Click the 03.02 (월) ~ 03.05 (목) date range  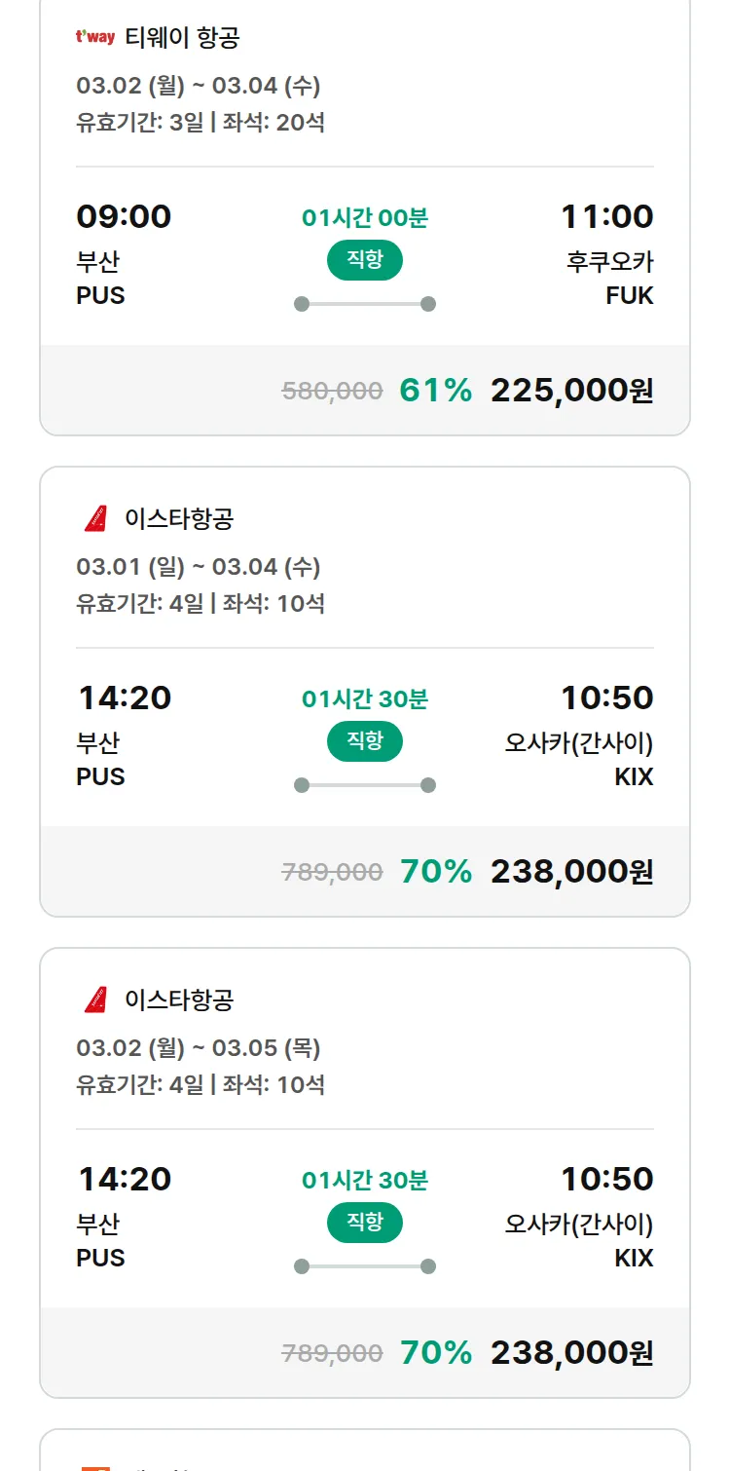[199, 1048]
